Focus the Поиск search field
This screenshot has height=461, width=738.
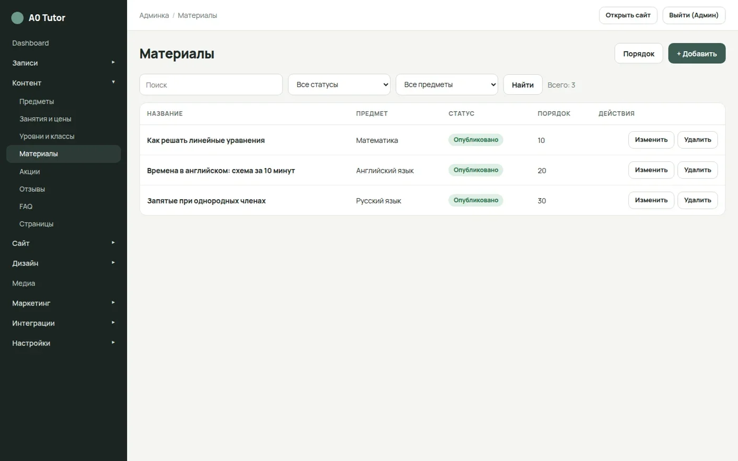(211, 85)
